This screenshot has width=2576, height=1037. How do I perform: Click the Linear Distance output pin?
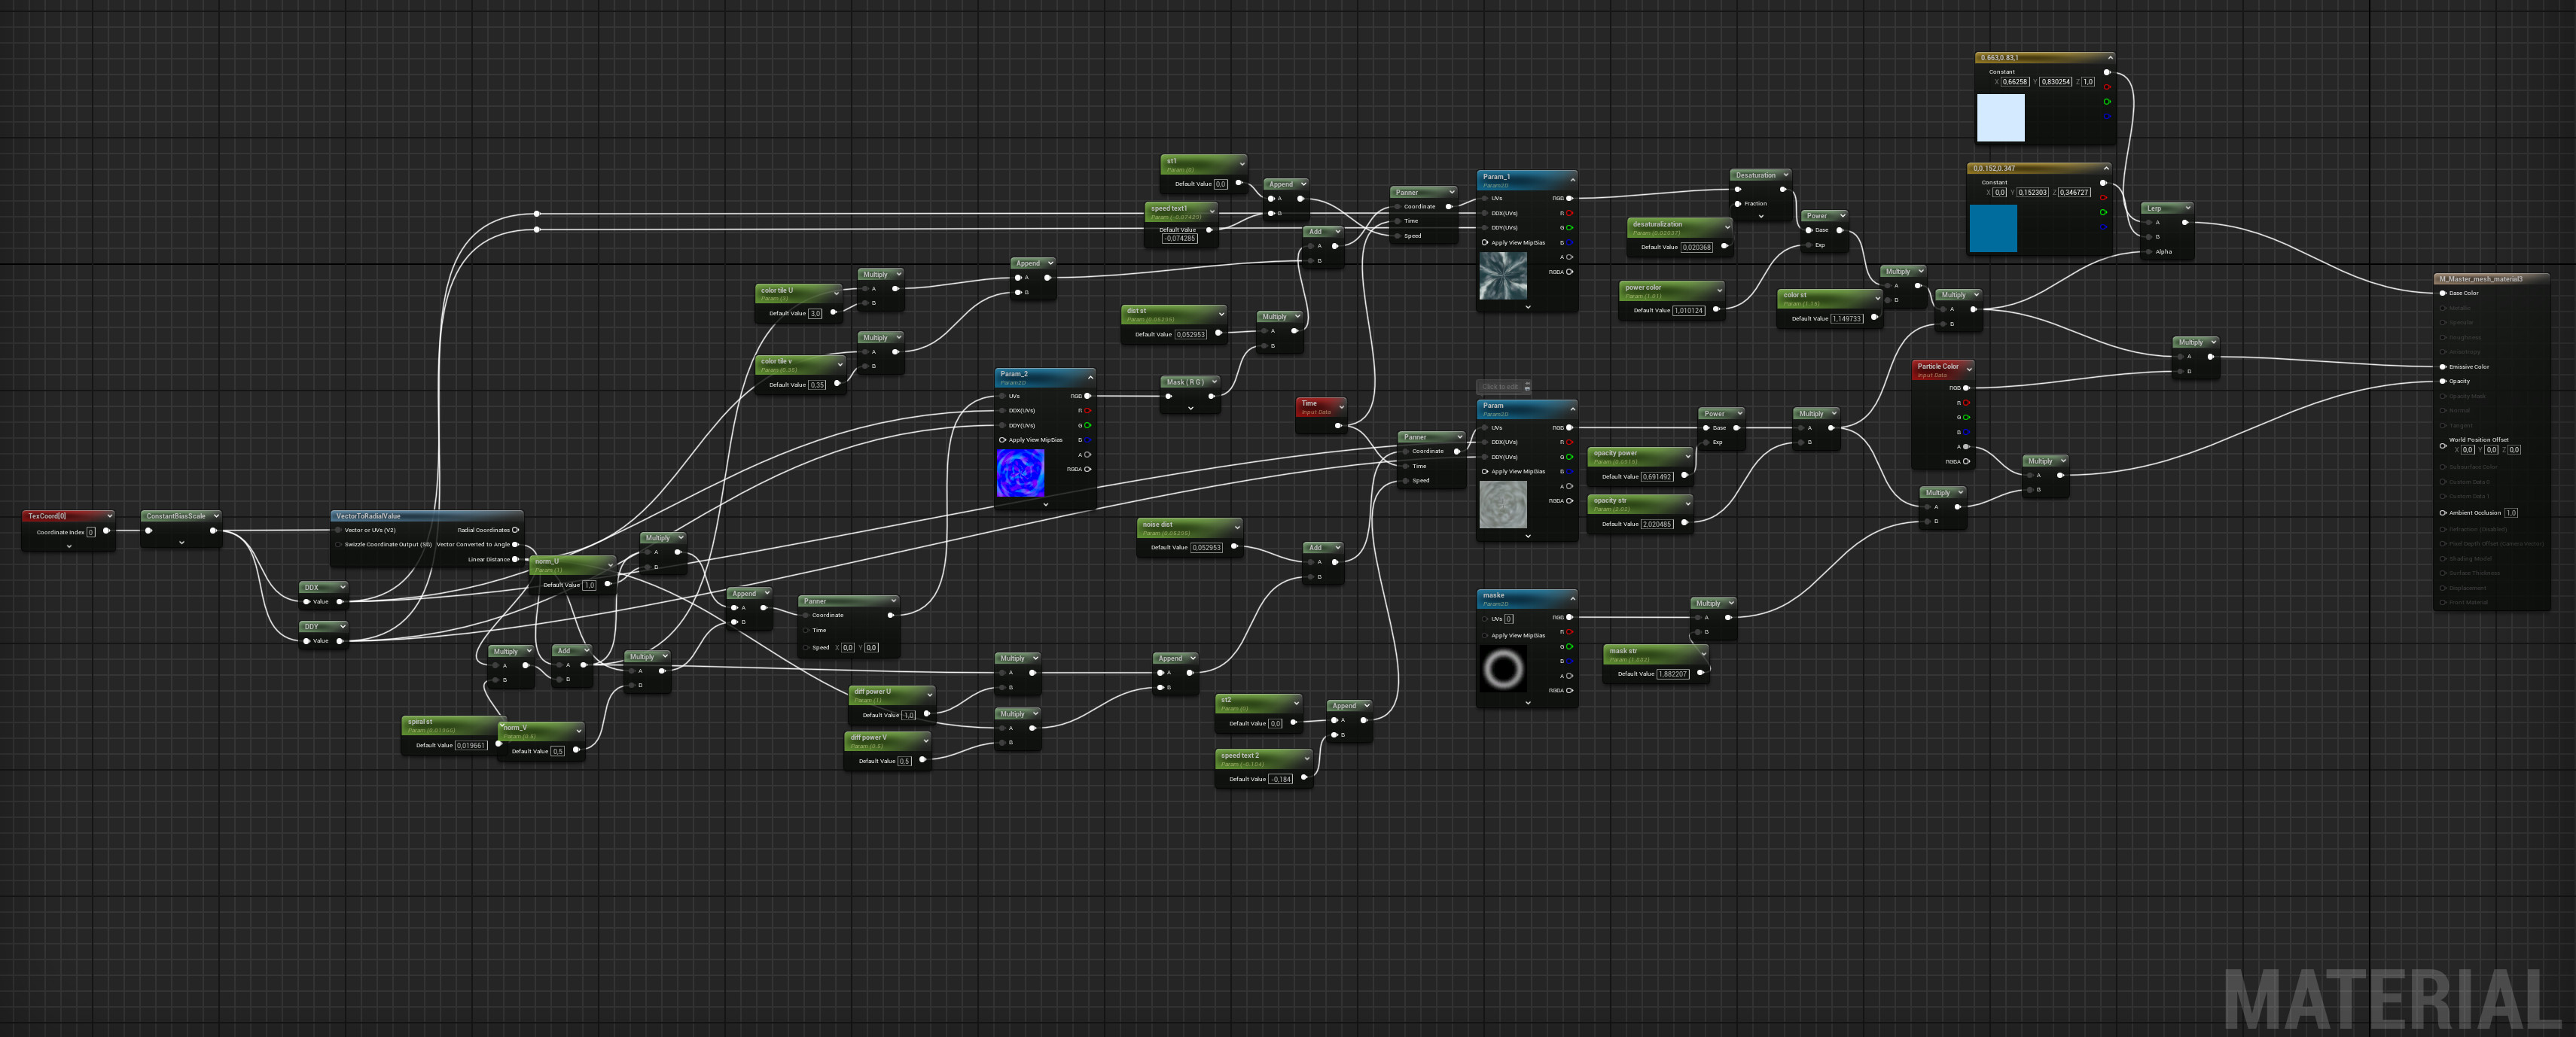(515, 559)
